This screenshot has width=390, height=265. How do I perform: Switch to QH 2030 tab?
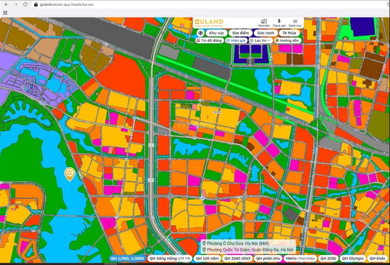(328, 258)
